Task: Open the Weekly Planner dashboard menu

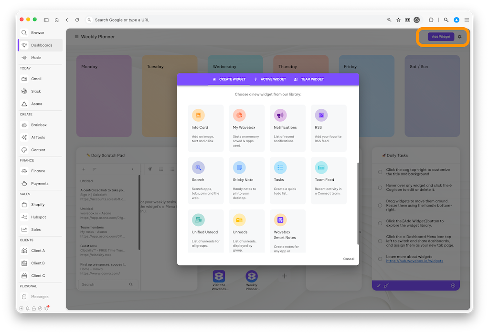Action: point(76,37)
